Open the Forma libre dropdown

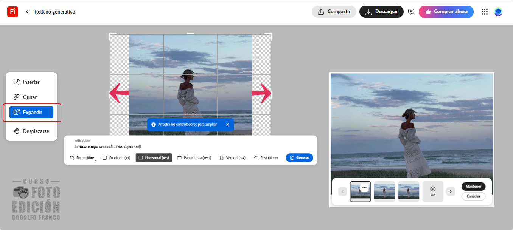point(82,158)
